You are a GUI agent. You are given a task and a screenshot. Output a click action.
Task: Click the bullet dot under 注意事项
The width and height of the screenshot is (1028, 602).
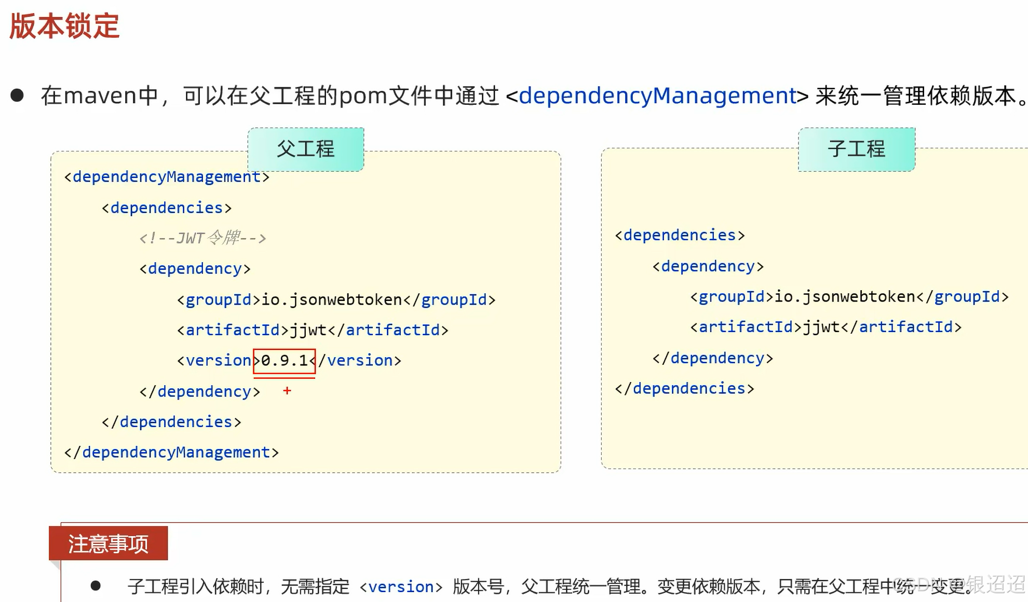point(96,586)
